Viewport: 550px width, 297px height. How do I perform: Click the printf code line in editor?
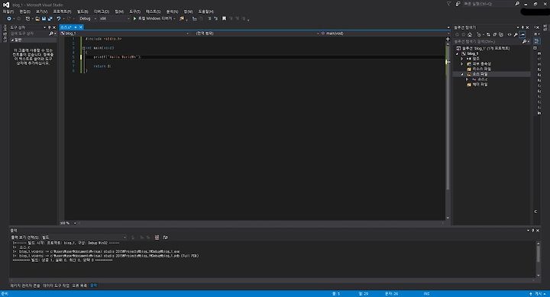click(x=117, y=56)
